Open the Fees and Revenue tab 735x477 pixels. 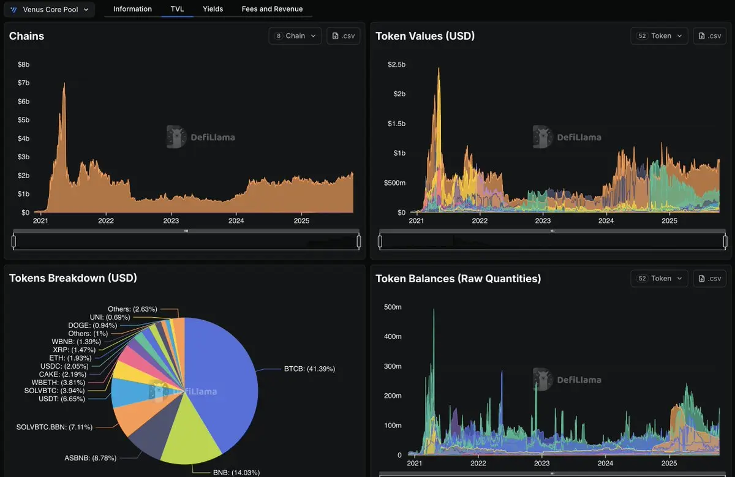point(272,9)
